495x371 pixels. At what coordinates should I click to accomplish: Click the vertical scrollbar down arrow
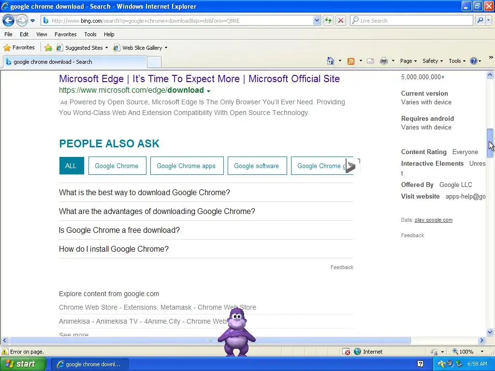click(x=490, y=332)
